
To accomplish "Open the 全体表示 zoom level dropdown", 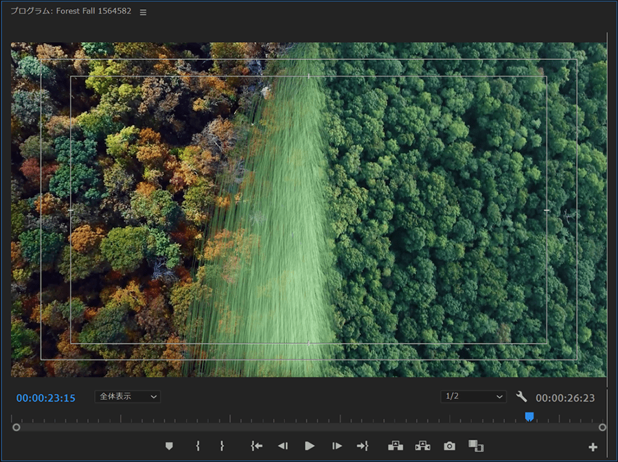I will (127, 397).
